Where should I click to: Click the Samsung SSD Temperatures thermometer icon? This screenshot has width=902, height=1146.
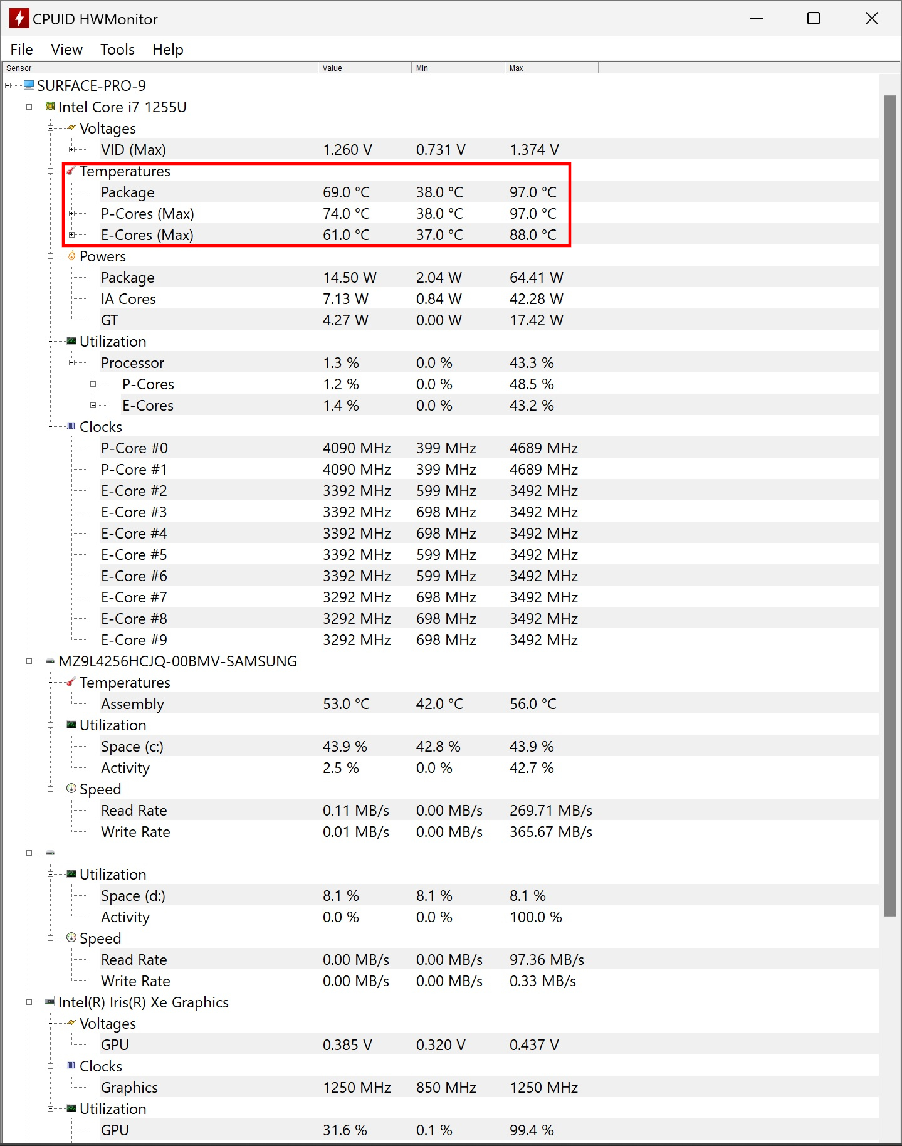71,681
